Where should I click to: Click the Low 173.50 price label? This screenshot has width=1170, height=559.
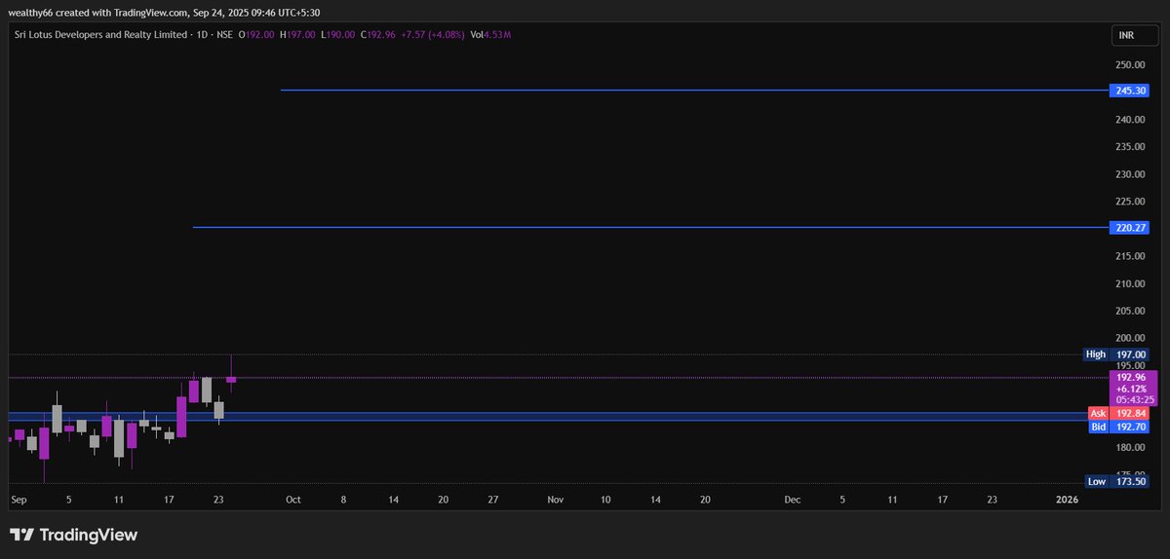(1118, 481)
